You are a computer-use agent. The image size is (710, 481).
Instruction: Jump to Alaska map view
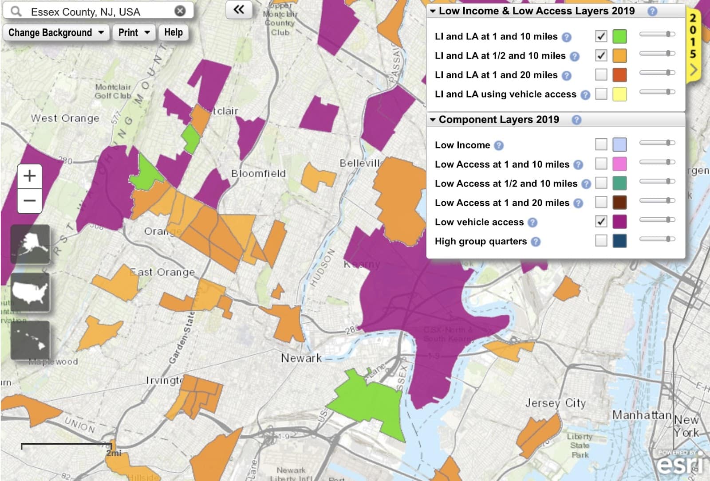tap(30, 244)
